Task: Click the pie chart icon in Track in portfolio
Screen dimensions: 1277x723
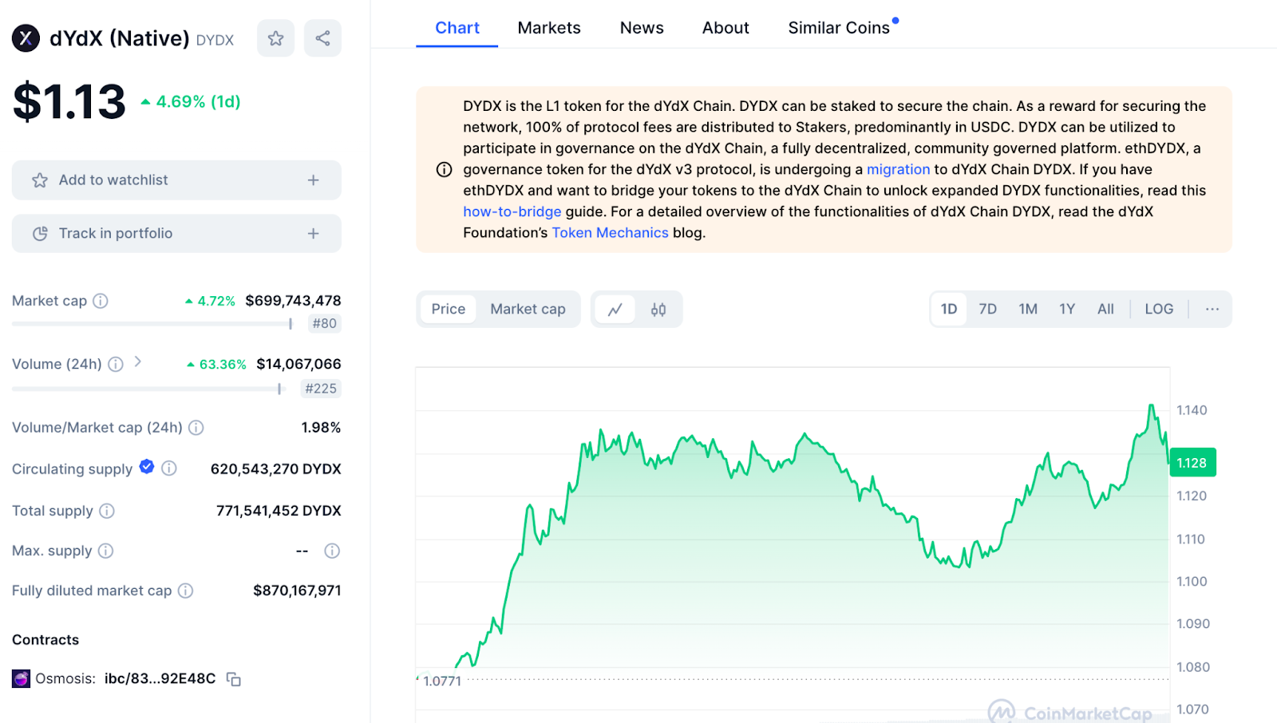Action: (40, 234)
